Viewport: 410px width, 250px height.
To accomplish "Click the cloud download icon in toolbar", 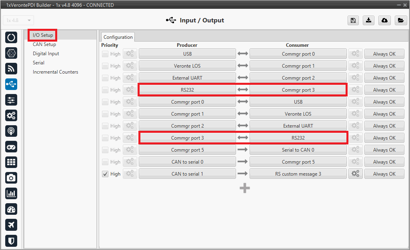I will pyautogui.click(x=384, y=20).
